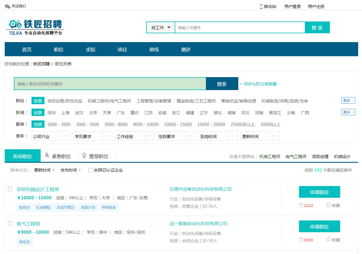Click the header keyword search input field
The width and height of the screenshot is (362, 254).
pos(240,27)
